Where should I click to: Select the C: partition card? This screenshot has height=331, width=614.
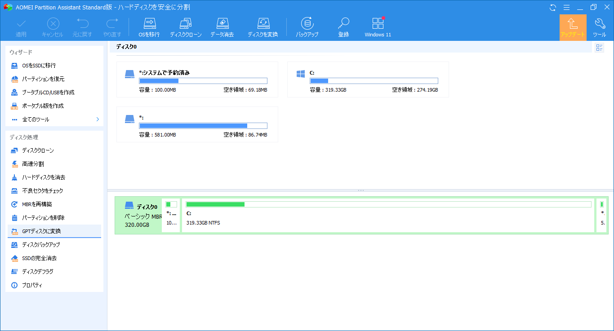tap(368, 79)
